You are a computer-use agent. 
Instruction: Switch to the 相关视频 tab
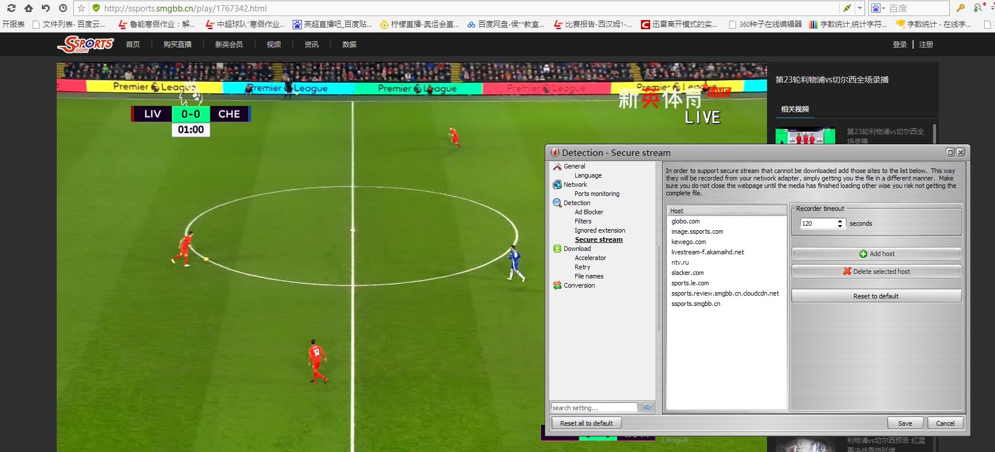point(795,109)
